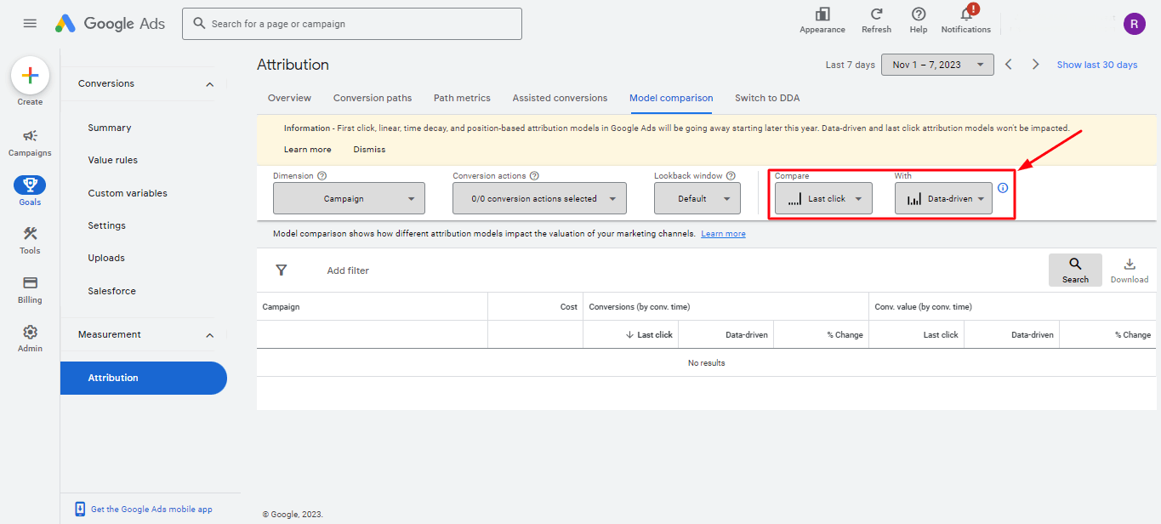Viewport: 1161px width, 524px height.
Task: Open the conversion actions selected dropdown
Action: click(539, 198)
